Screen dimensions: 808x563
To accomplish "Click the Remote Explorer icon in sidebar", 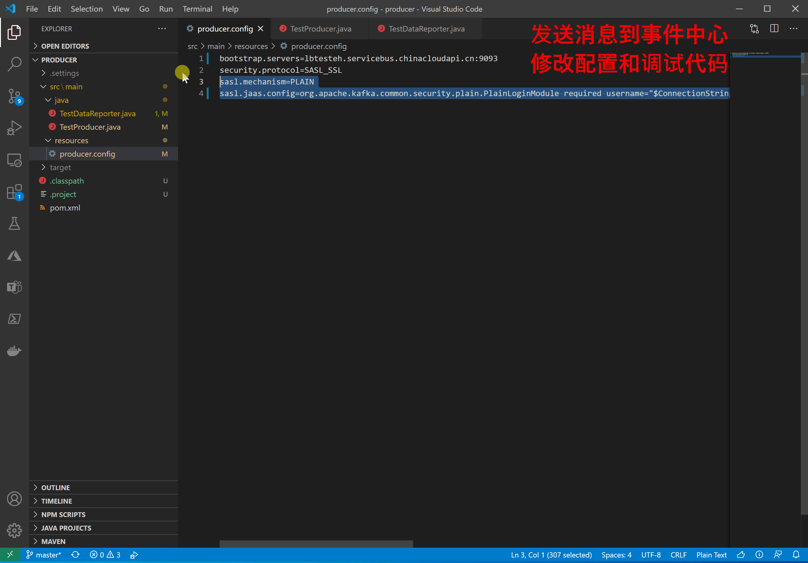I will point(15,159).
